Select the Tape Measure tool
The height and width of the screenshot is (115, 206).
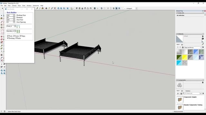point(2,46)
